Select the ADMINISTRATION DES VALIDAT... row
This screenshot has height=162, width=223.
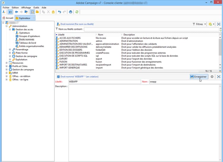tap(137, 44)
